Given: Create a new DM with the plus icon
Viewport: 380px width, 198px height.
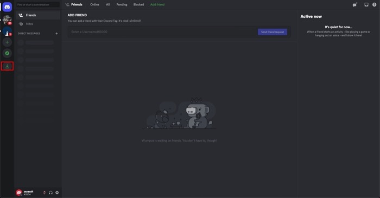Looking at the screenshot, I should (x=56, y=34).
